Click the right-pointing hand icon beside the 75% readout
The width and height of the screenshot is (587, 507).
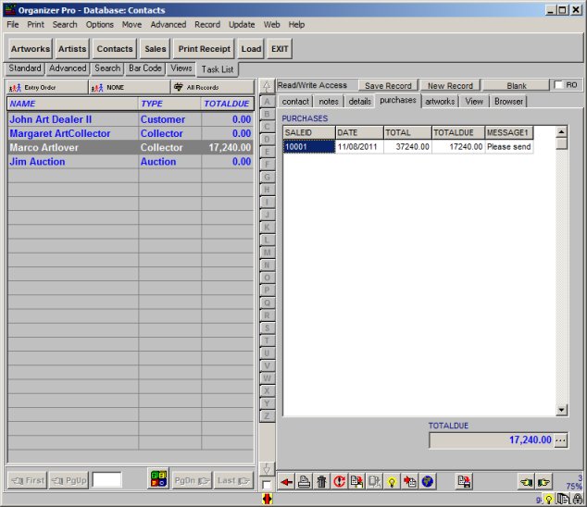point(544,482)
